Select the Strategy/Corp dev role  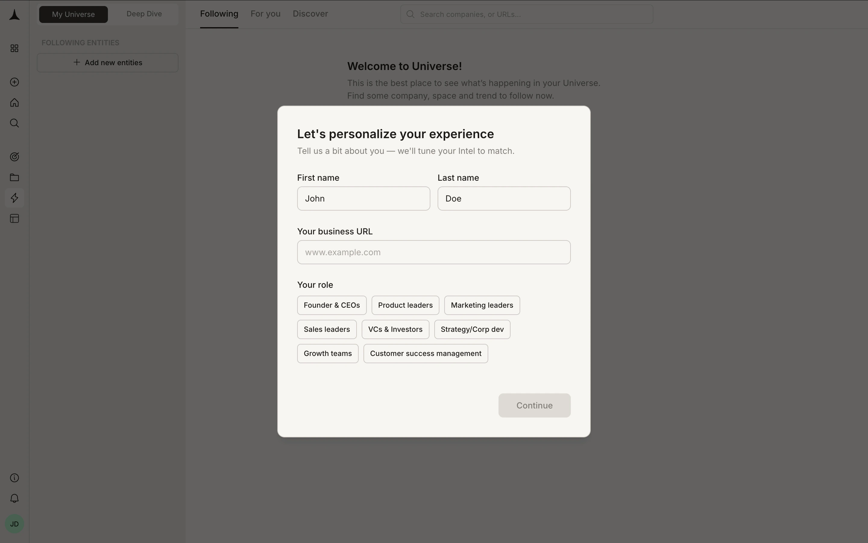[x=472, y=329]
